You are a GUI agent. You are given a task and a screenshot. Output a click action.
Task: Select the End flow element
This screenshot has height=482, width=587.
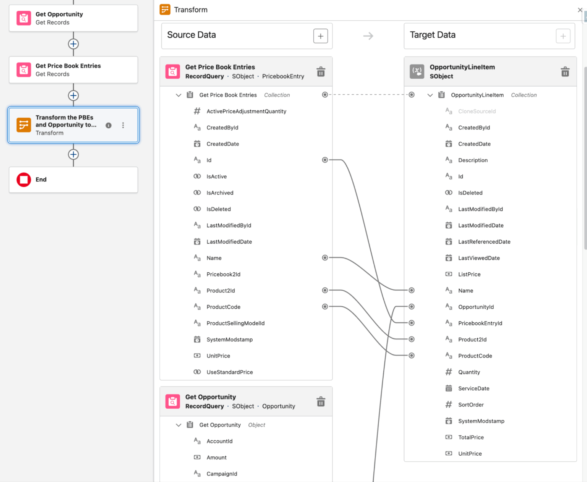coord(73,180)
